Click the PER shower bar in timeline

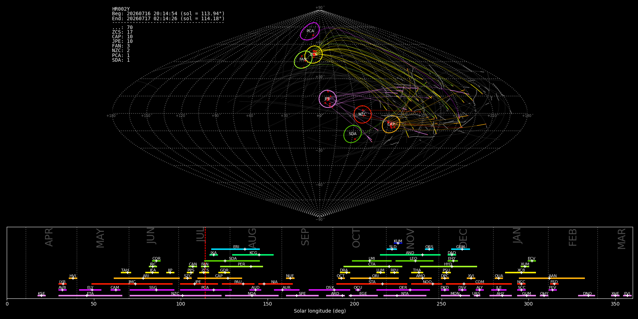point(241,267)
